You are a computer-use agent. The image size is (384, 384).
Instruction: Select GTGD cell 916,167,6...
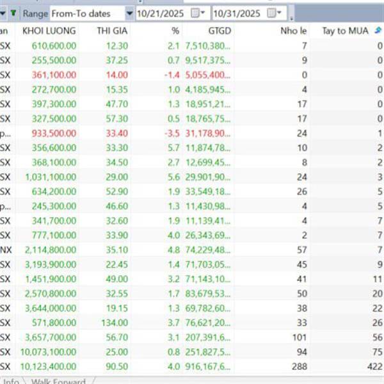point(207,367)
